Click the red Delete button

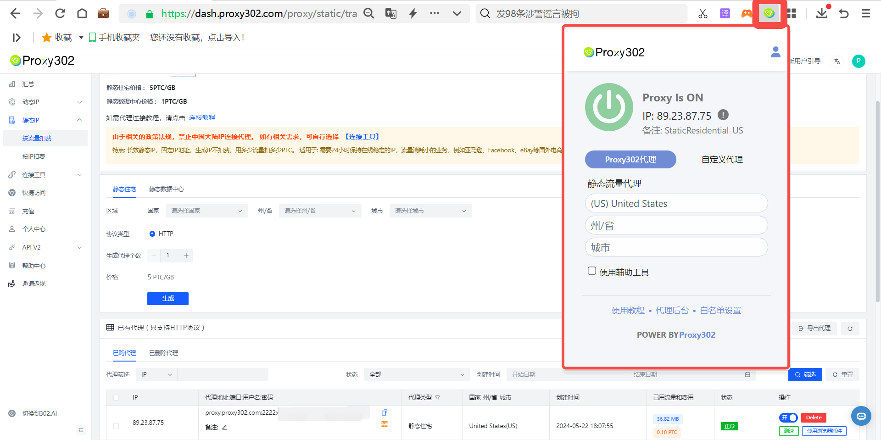click(x=814, y=418)
